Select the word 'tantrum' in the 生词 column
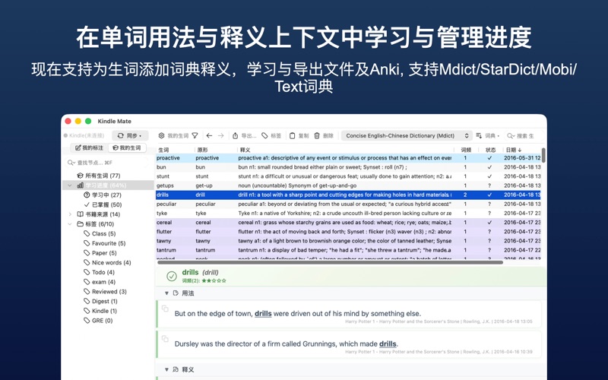The image size is (608, 380). (166, 250)
